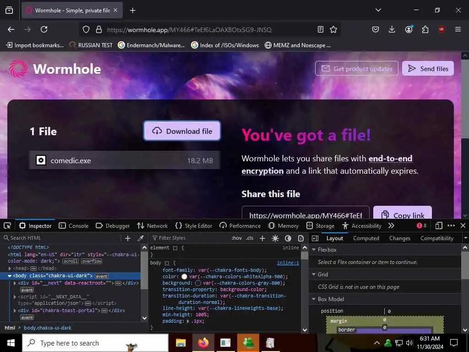Expand the chakra-toast-portal div node

click(15, 310)
